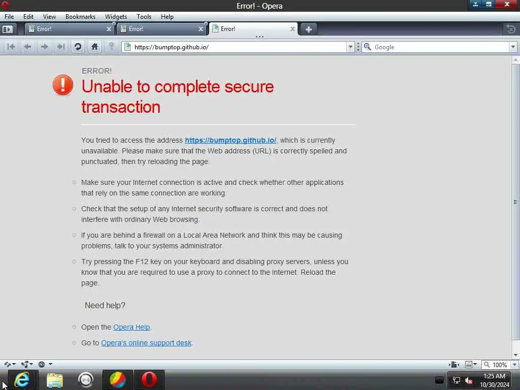
Task: Expand the Google search engine dropdown
Action: 513,47
